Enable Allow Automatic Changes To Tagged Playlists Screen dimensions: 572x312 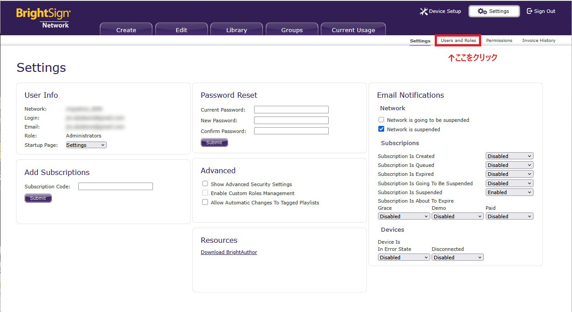coord(205,202)
